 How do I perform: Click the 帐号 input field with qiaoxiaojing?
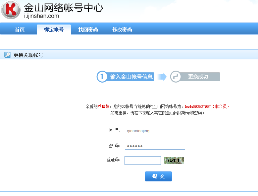155,130
